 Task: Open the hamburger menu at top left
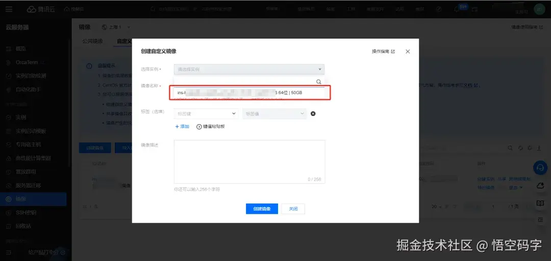point(9,9)
